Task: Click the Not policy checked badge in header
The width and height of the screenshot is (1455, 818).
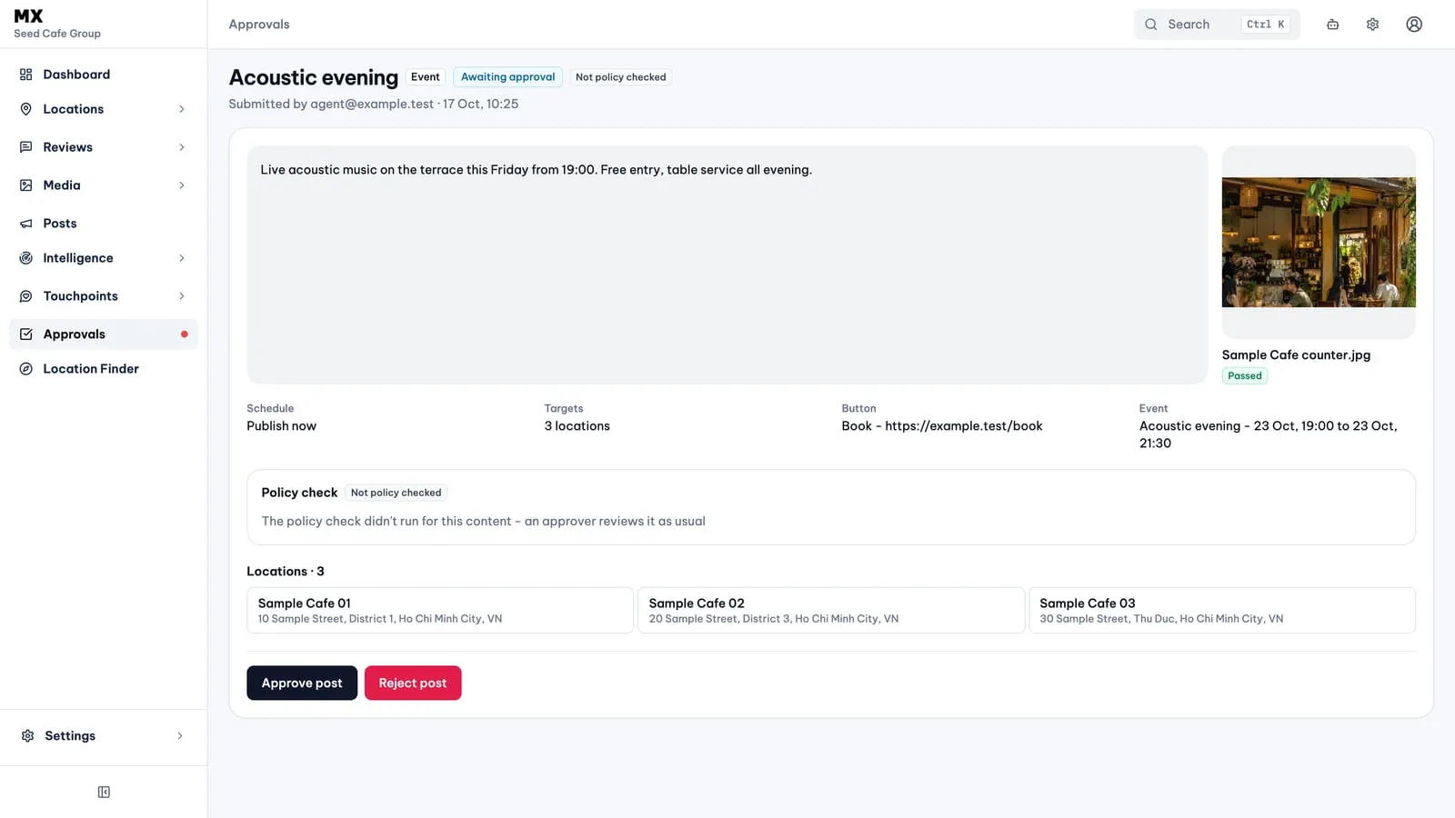Action: (620, 77)
